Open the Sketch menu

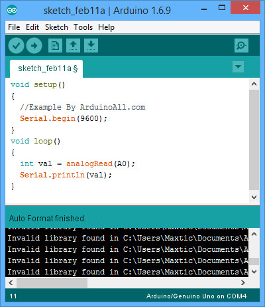point(56,27)
